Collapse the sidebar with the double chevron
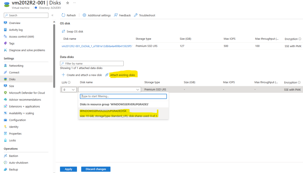Image resolution: width=303 pixels, height=173 pixels. click(52, 15)
